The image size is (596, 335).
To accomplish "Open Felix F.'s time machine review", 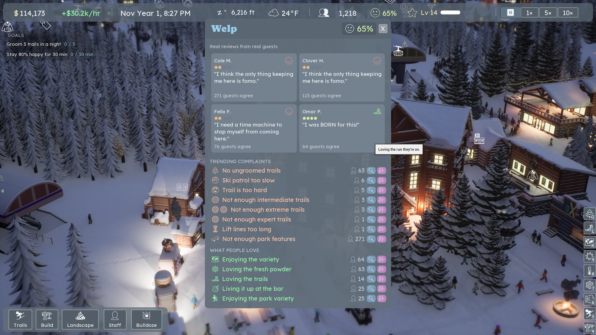I will pyautogui.click(x=254, y=128).
